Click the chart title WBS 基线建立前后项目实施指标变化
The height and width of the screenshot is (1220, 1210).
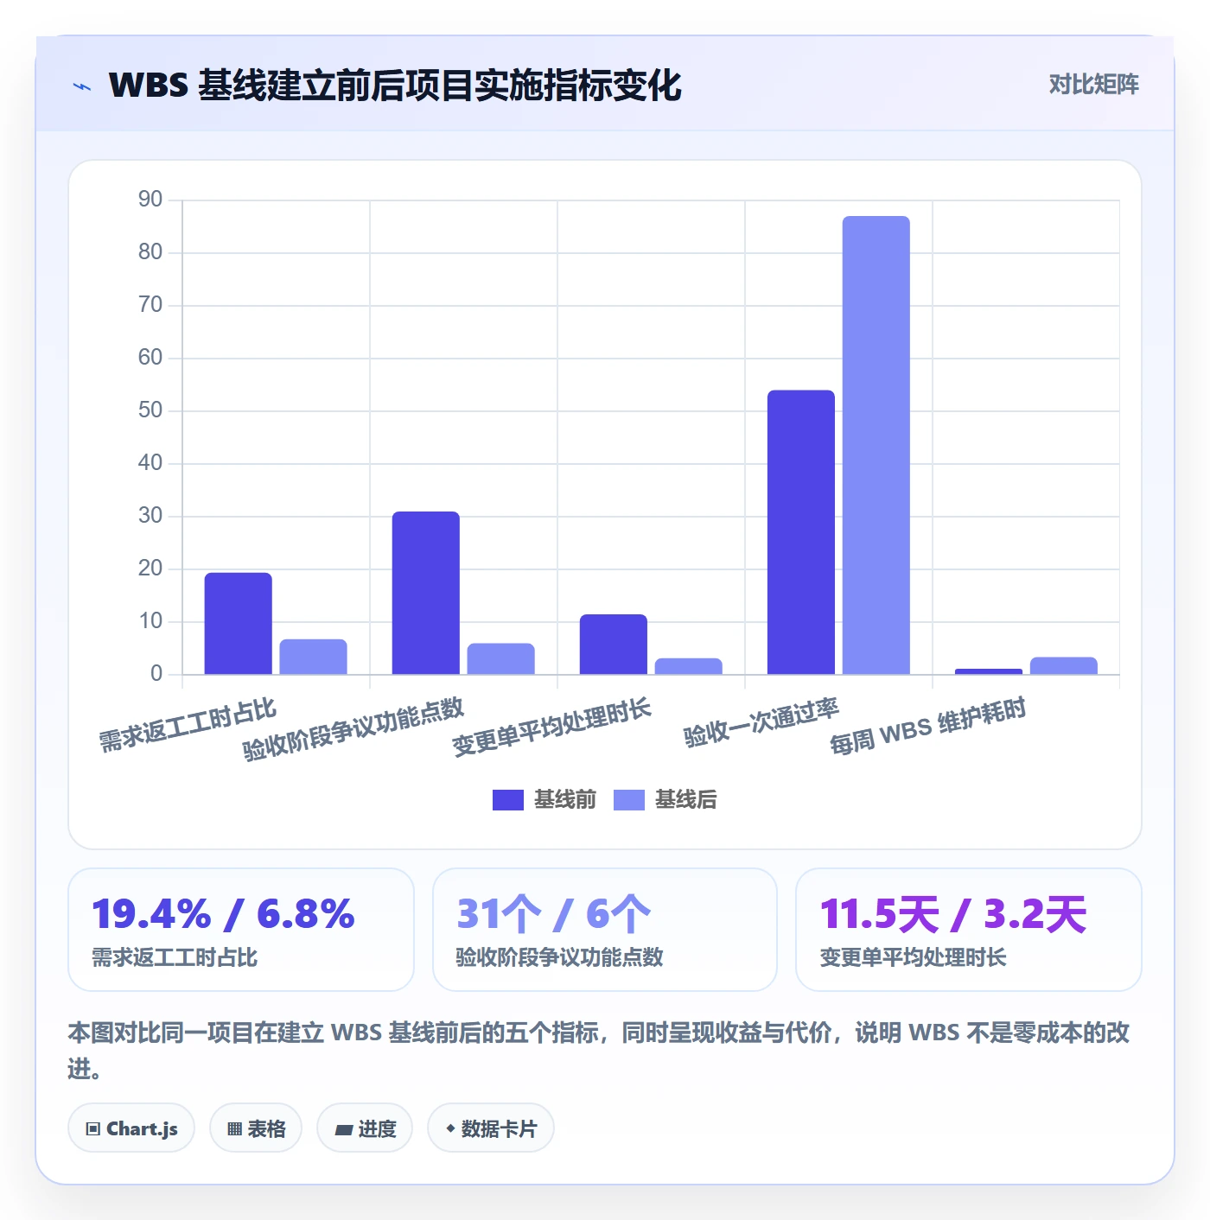click(395, 86)
